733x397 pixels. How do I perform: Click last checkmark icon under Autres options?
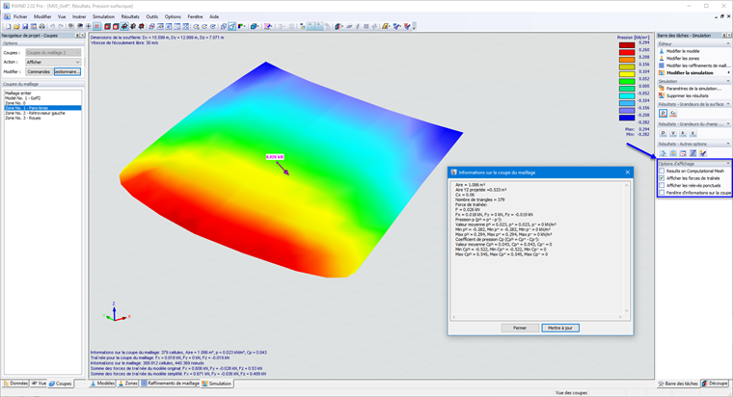(703, 153)
